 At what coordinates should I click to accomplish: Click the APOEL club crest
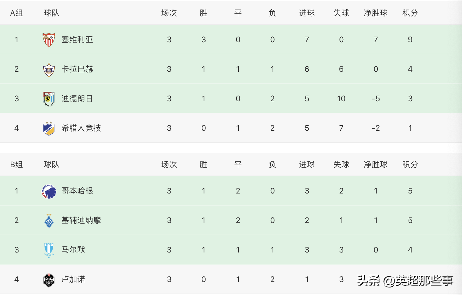(49, 128)
